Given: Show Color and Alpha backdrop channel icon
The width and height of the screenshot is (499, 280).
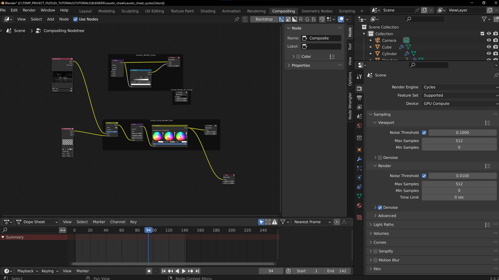Looking at the screenshot, I should pos(282,19).
